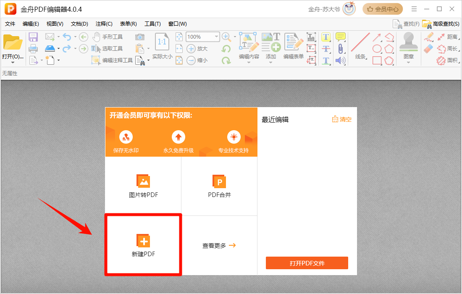This screenshot has height=294, width=462.
Task: Expand the Open (打开) button dropdown arrow
Action: [x=13, y=63]
